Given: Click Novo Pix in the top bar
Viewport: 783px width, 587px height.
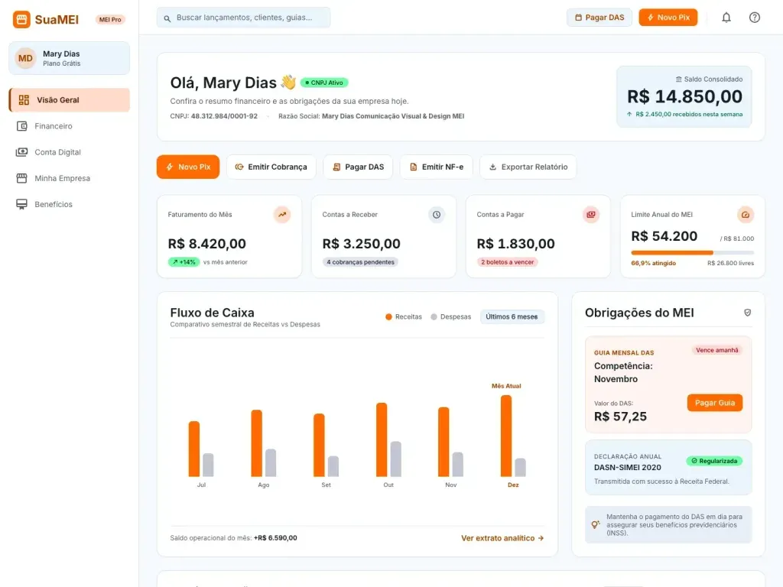Looking at the screenshot, I should [x=668, y=18].
